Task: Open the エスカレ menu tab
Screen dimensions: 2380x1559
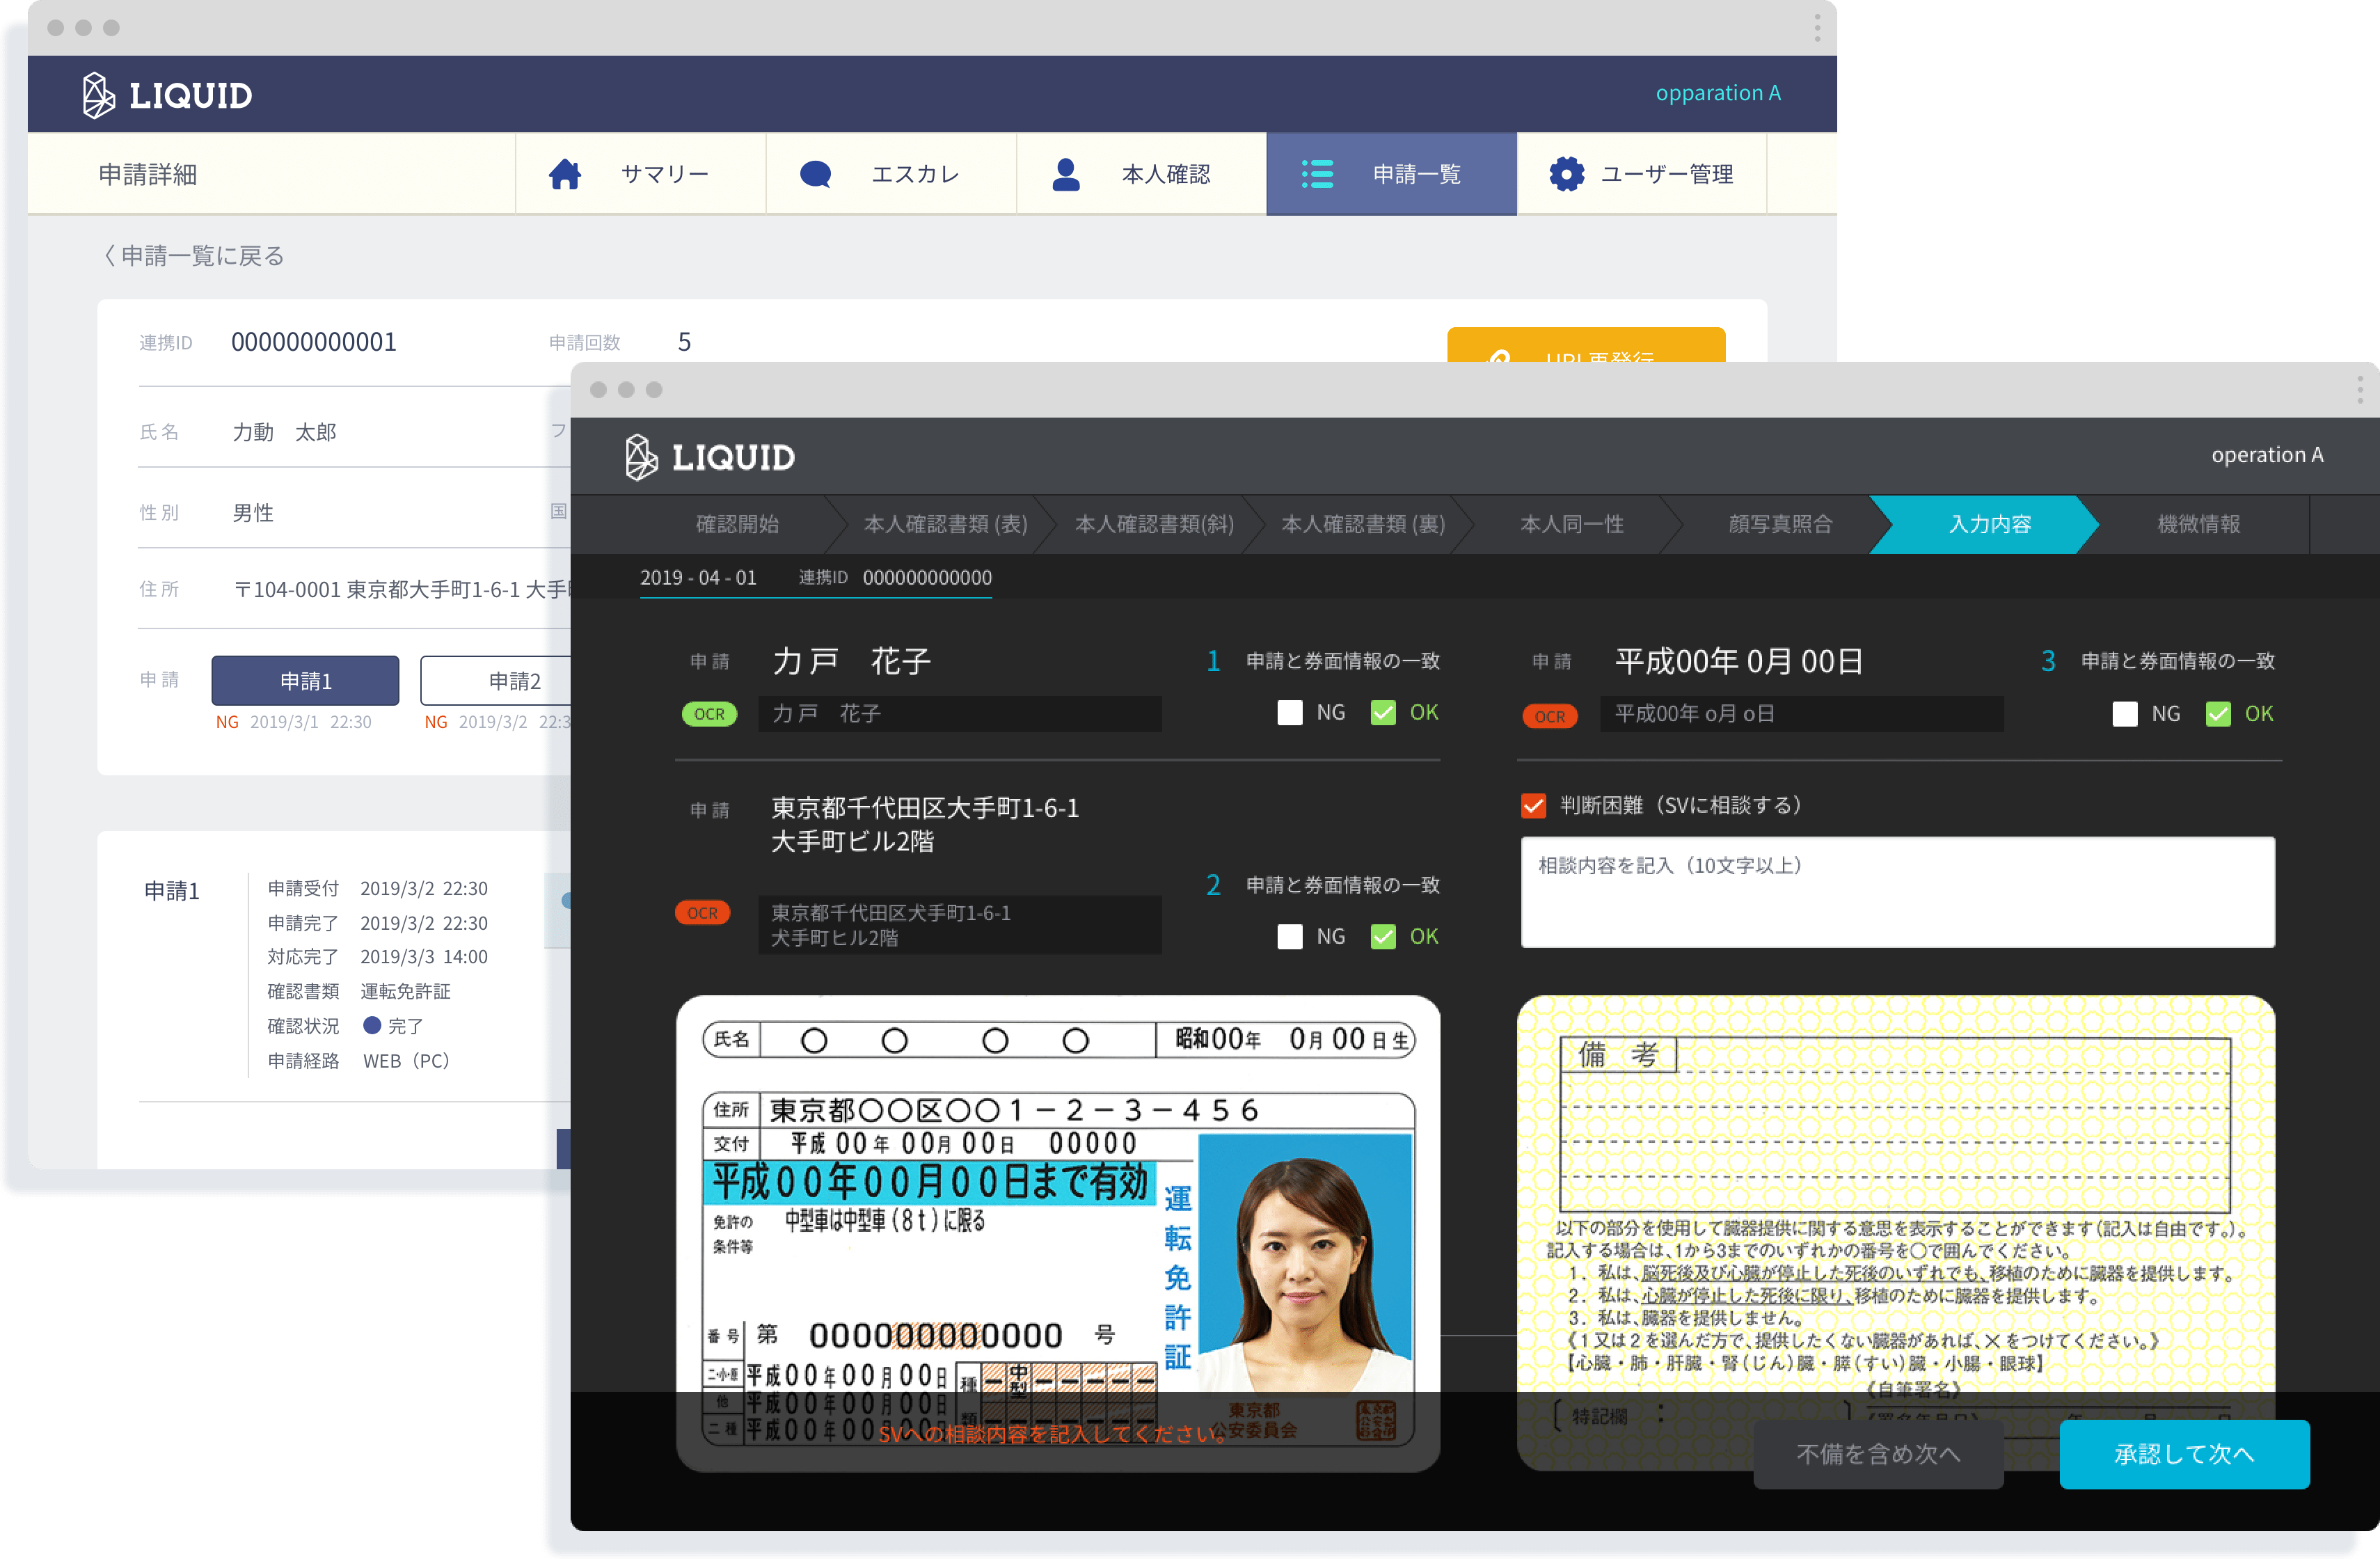Action: click(x=892, y=174)
